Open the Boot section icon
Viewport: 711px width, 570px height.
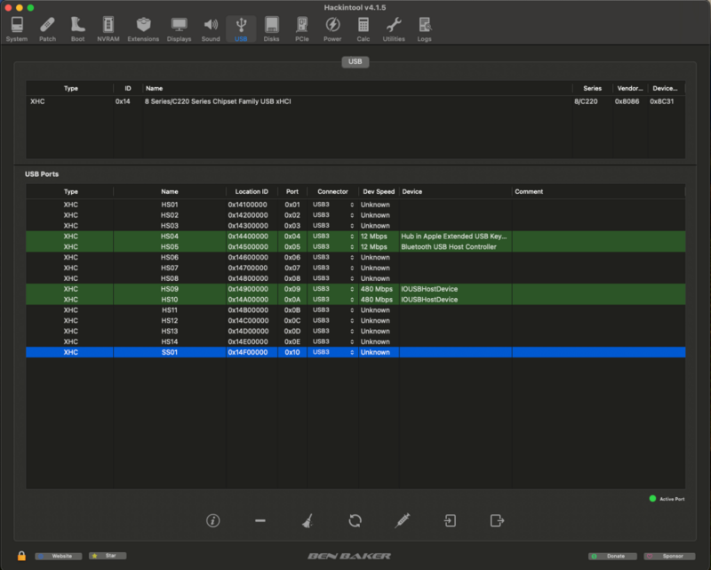pyautogui.click(x=77, y=28)
